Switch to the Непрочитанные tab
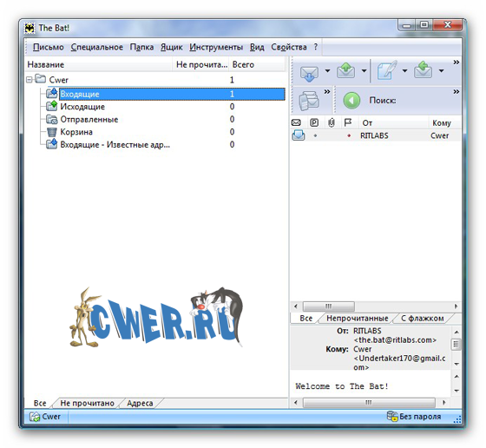This screenshot has width=486, height=448. pyautogui.click(x=357, y=319)
